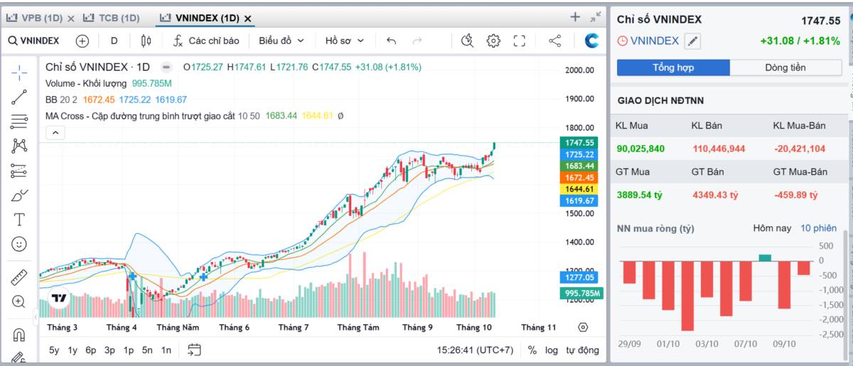This screenshot has width=853, height=366.
Task: Close the VPB (1D) tab
Action: click(x=71, y=18)
